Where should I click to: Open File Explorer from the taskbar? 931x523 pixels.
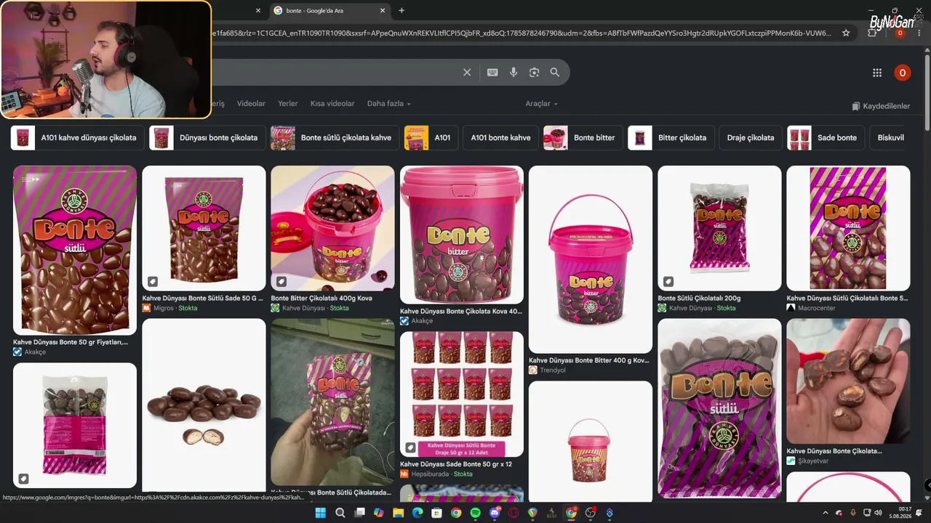click(x=398, y=513)
